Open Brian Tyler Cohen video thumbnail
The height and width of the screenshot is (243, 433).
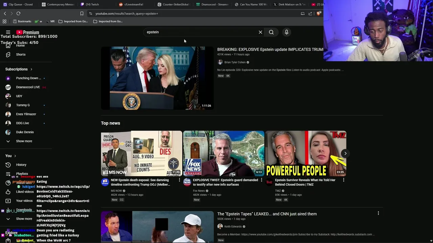click(157, 78)
